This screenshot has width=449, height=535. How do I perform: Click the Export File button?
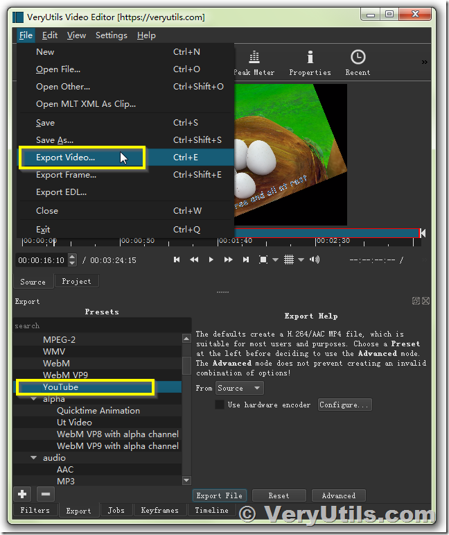(x=220, y=495)
